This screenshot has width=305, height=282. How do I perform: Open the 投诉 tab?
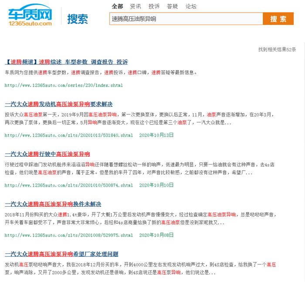click(x=154, y=7)
